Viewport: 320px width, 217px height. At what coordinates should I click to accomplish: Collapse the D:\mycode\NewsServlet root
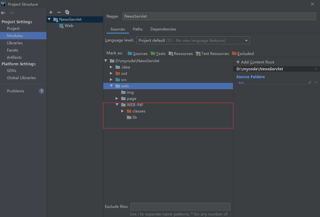[x=106, y=61]
